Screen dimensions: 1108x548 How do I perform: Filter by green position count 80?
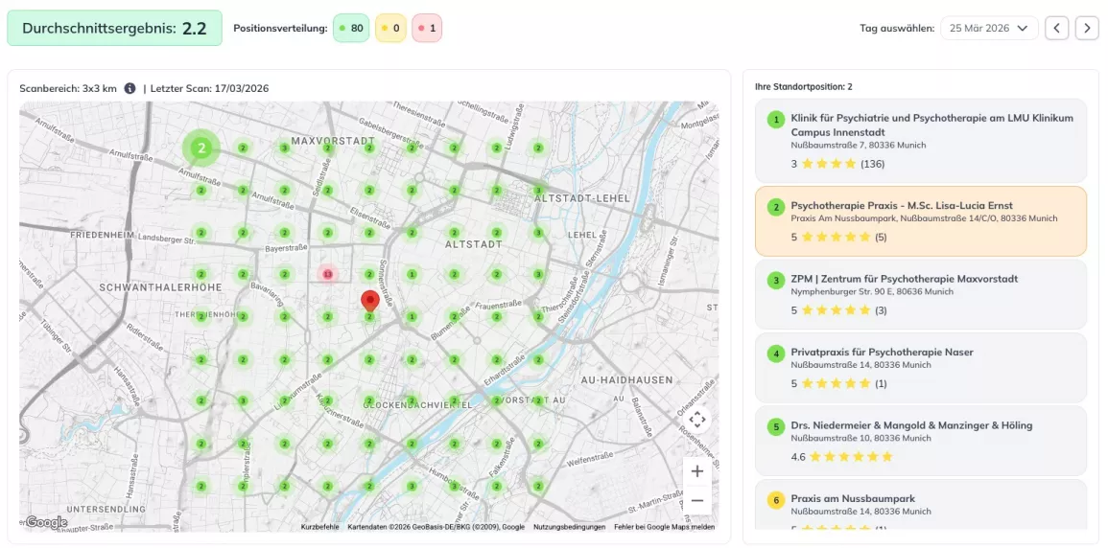350,29
